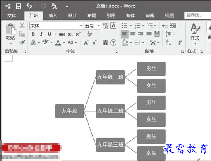Click the Cut scissors icon
211x161 pixels.
(22, 26)
